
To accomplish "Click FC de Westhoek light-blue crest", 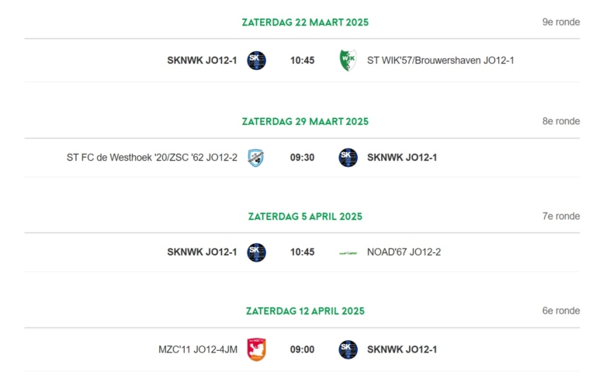I will 256,158.
